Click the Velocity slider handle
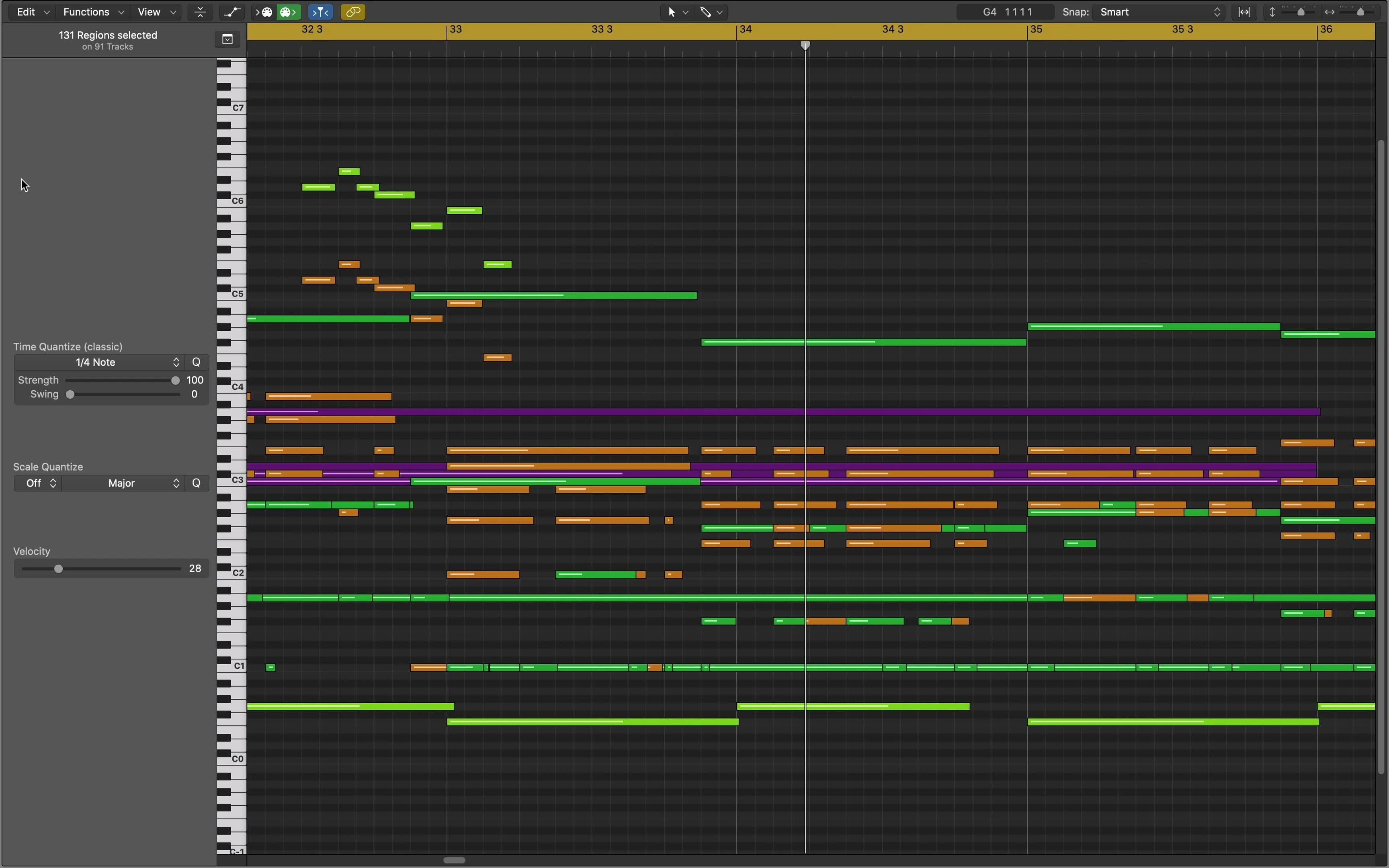This screenshot has height=868, width=1389. (59, 569)
